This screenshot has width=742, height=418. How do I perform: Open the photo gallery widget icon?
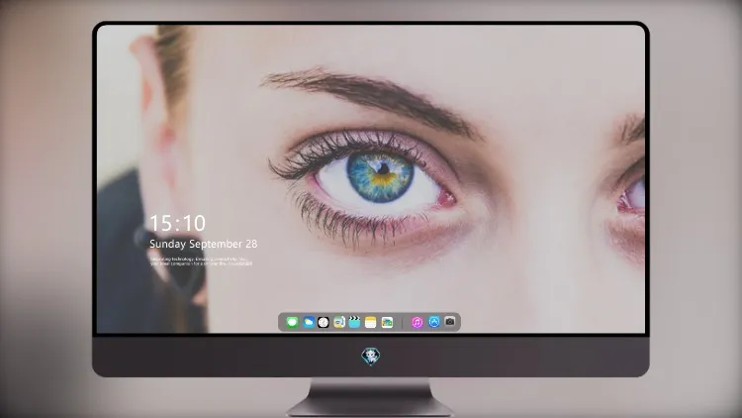[x=387, y=322]
